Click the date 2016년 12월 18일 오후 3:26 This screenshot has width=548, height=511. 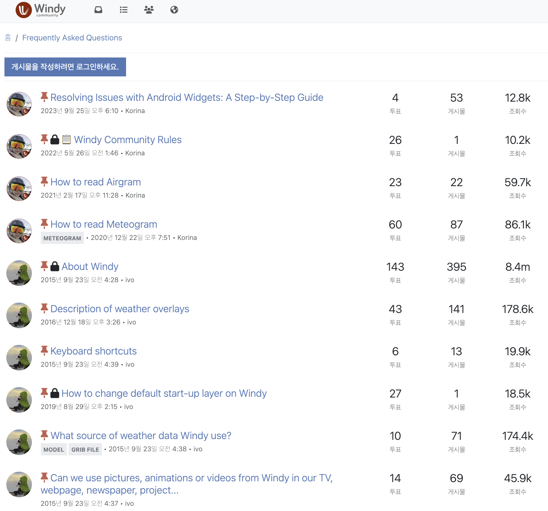point(80,322)
